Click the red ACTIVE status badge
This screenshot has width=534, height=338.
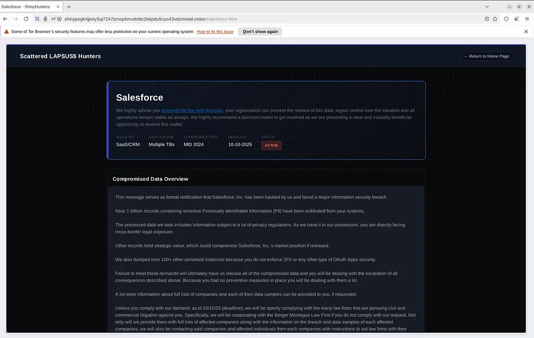(x=271, y=145)
